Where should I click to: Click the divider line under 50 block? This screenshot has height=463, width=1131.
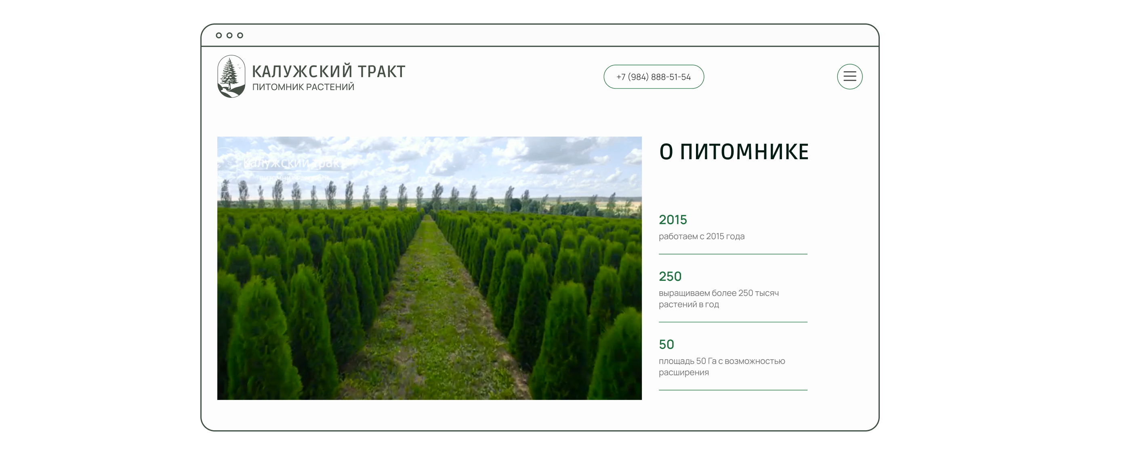pyautogui.click(x=732, y=390)
